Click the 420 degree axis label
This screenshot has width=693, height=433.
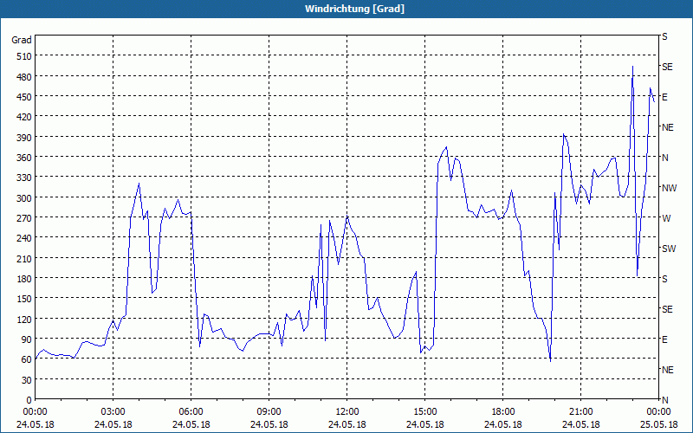(x=24, y=117)
